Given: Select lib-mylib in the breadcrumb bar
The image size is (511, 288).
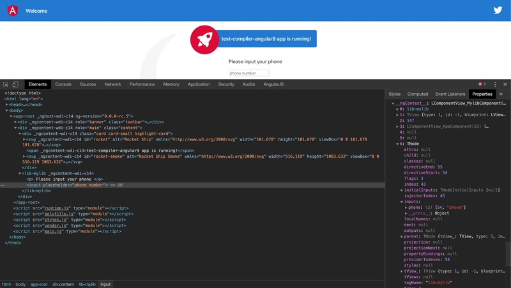Looking at the screenshot, I should pyautogui.click(x=88, y=284).
